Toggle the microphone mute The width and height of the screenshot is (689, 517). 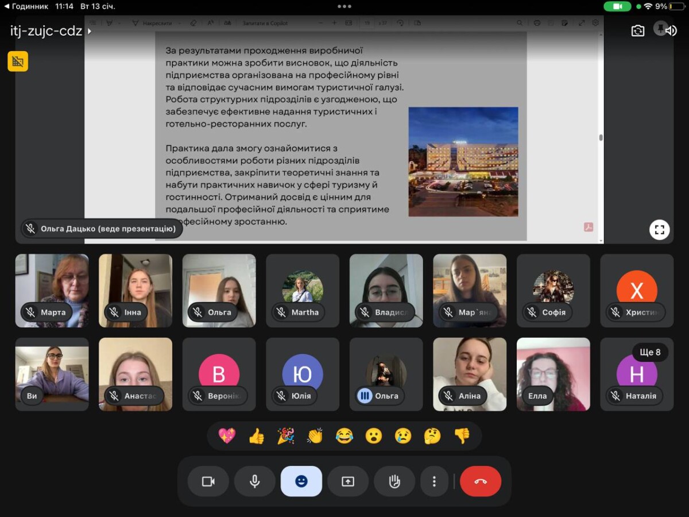coord(255,481)
